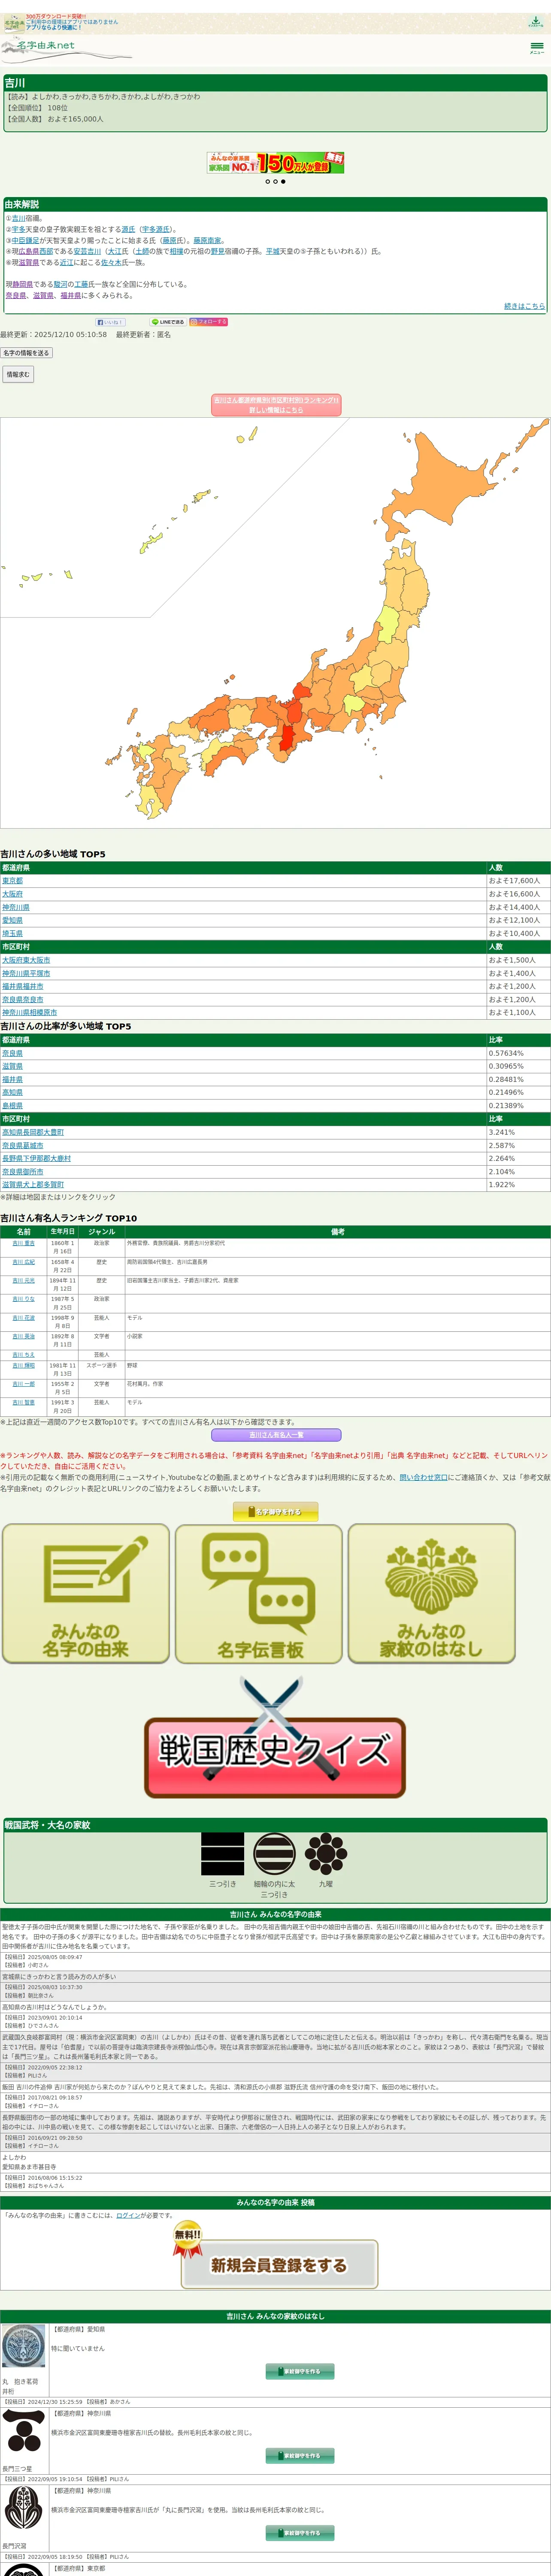Click the 名字御守を作る button
The height and width of the screenshot is (2576, 551).
point(275,1512)
